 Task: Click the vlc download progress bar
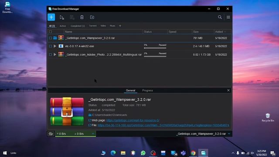coord(155,48)
